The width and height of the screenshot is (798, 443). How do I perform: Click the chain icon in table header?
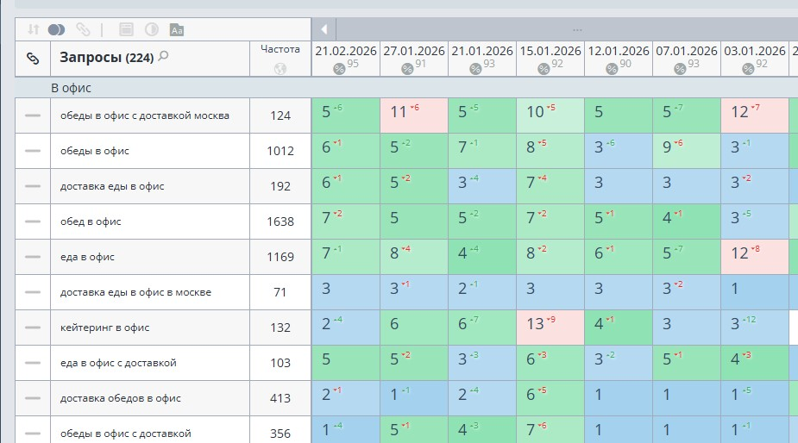(33, 59)
